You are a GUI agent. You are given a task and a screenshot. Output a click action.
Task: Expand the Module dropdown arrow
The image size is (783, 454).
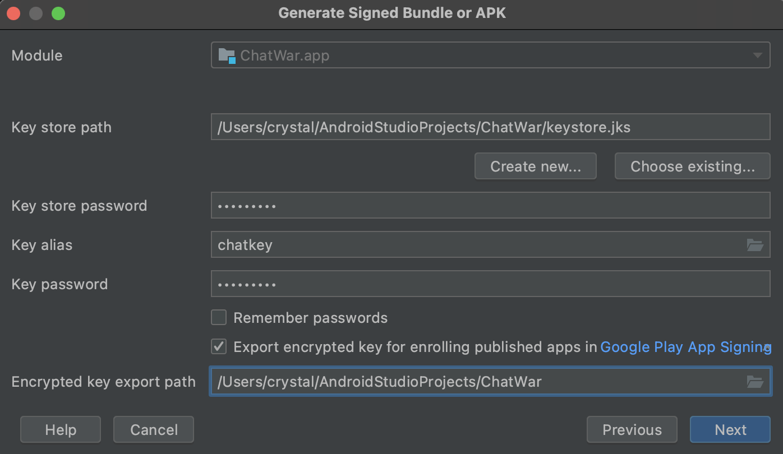click(757, 55)
